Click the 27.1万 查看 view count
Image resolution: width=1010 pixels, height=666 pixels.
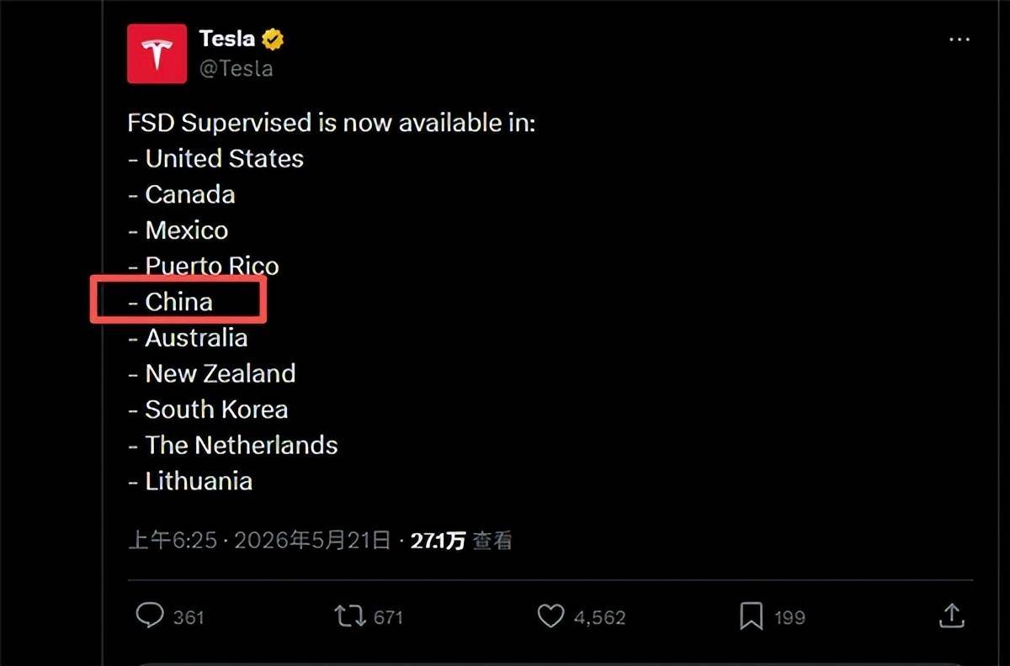[461, 540]
